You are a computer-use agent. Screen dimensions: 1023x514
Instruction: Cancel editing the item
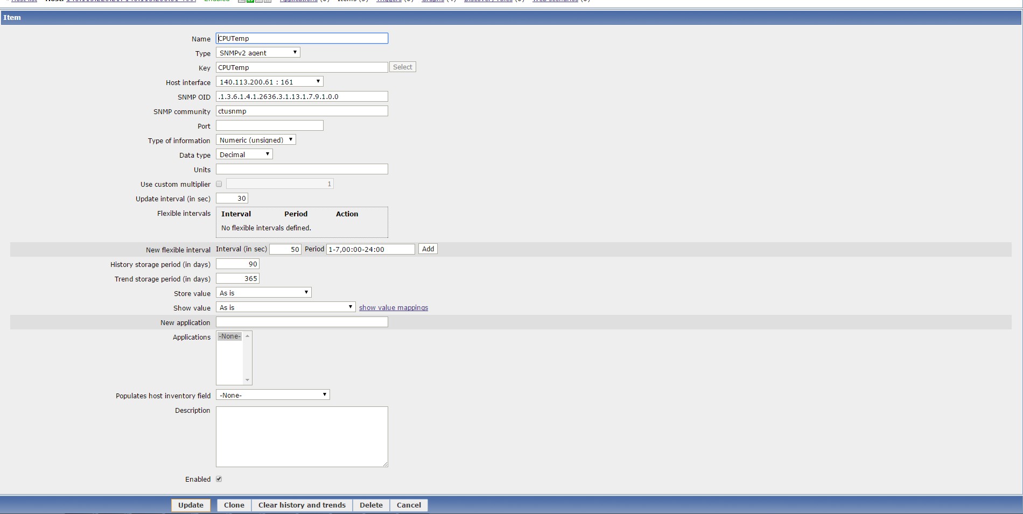[409, 505]
